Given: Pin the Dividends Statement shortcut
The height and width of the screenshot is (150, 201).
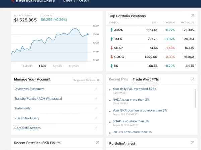Looking at the screenshot, I should pyautogui.click(x=96, y=89).
